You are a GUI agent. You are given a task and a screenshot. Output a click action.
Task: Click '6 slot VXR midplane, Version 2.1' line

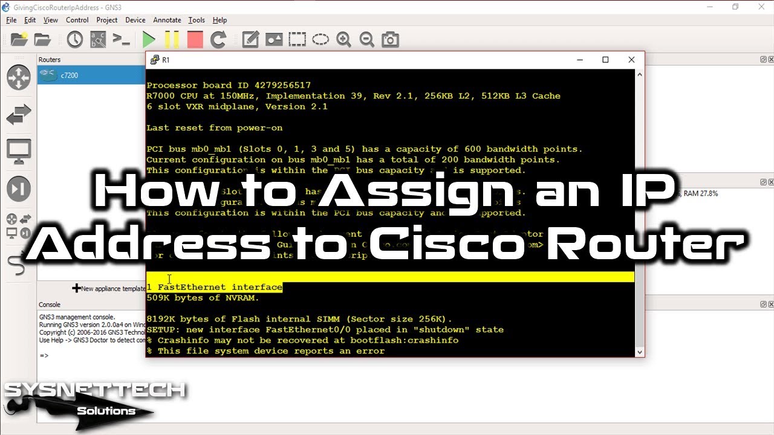(x=237, y=106)
